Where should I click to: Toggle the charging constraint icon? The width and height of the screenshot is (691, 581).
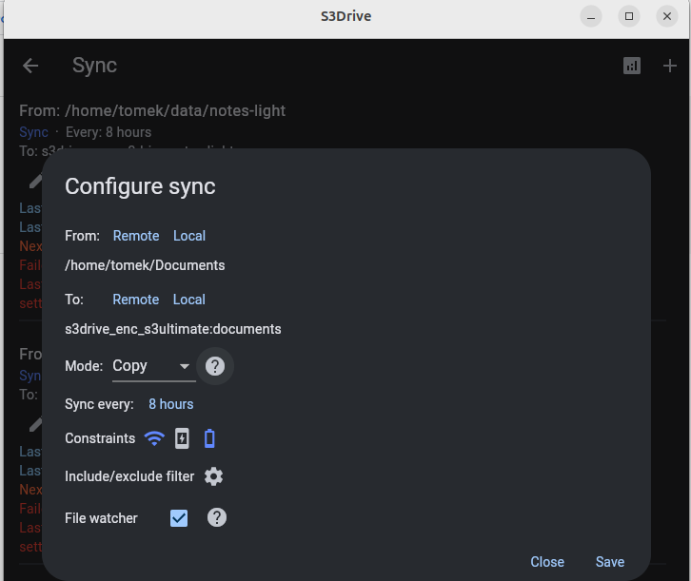click(x=182, y=438)
